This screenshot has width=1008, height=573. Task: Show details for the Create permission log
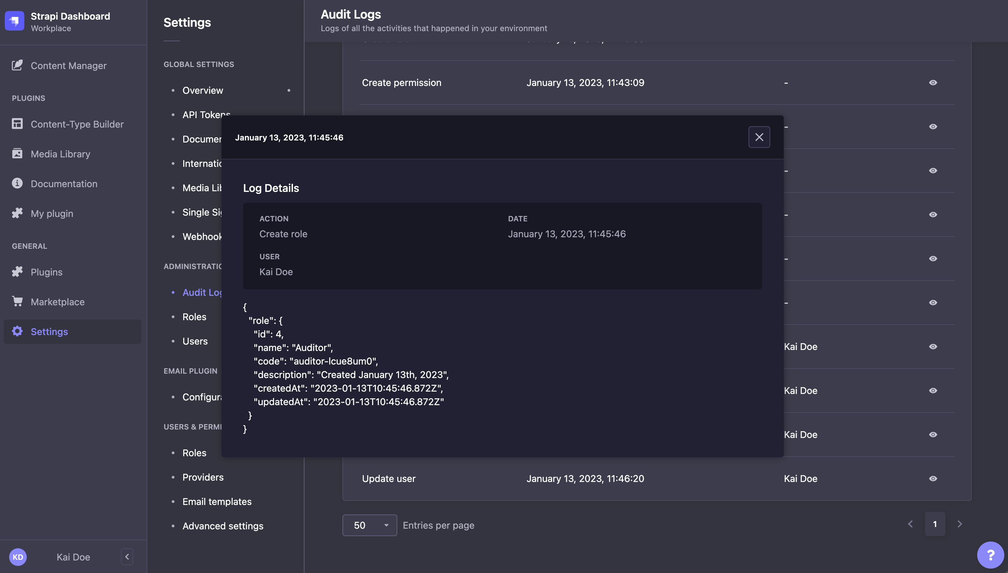[x=933, y=83]
